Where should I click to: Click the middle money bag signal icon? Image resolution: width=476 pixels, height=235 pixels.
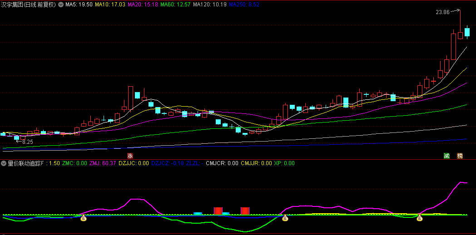point(285,218)
